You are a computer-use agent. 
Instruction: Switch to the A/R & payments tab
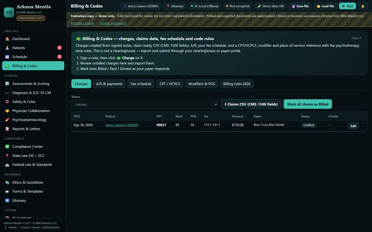coord(109,84)
